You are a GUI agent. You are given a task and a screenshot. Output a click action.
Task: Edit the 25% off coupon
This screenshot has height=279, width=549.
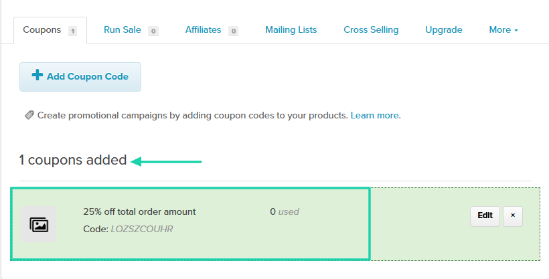point(485,216)
